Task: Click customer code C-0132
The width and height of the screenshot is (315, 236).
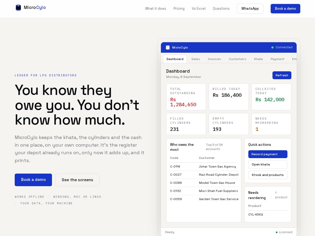Action: coord(176,191)
